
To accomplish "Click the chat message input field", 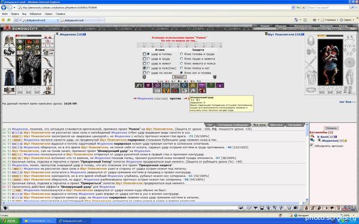I will [x=123, y=208].
